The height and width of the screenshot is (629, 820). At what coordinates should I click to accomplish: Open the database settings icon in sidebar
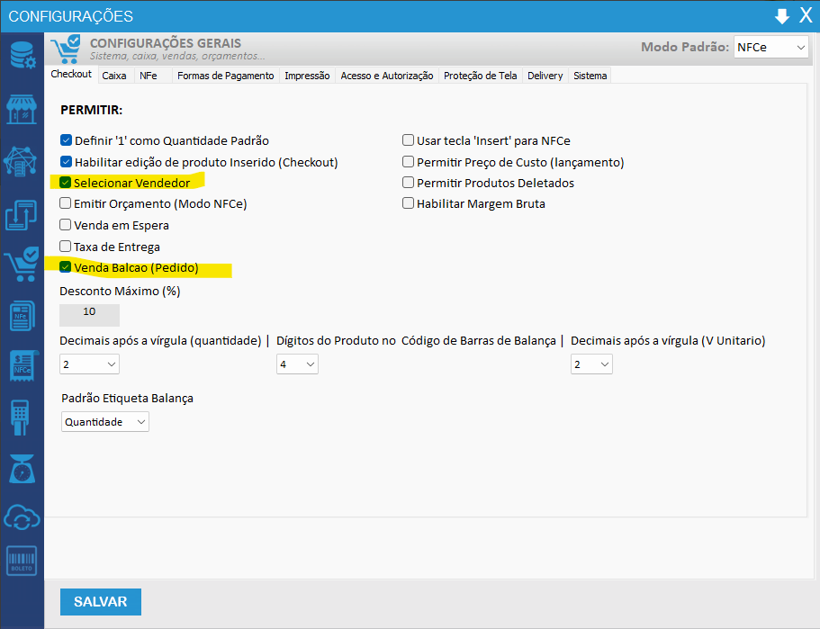point(22,56)
